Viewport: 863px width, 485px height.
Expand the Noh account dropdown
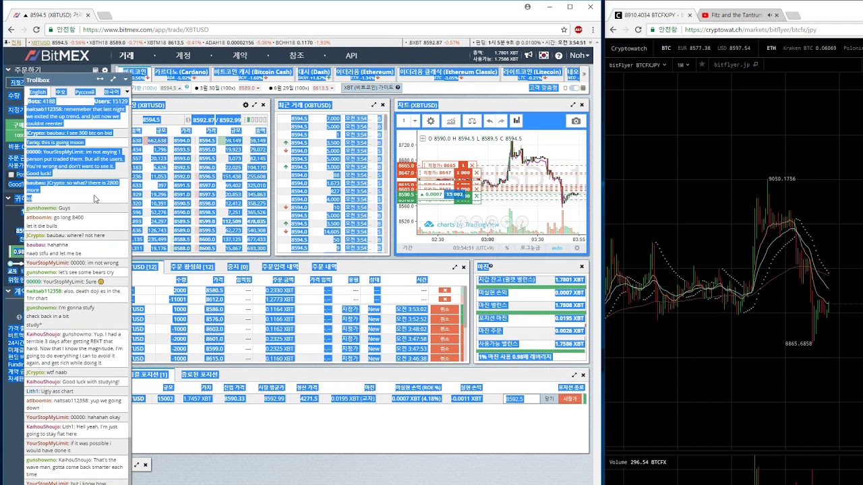click(x=580, y=55)
